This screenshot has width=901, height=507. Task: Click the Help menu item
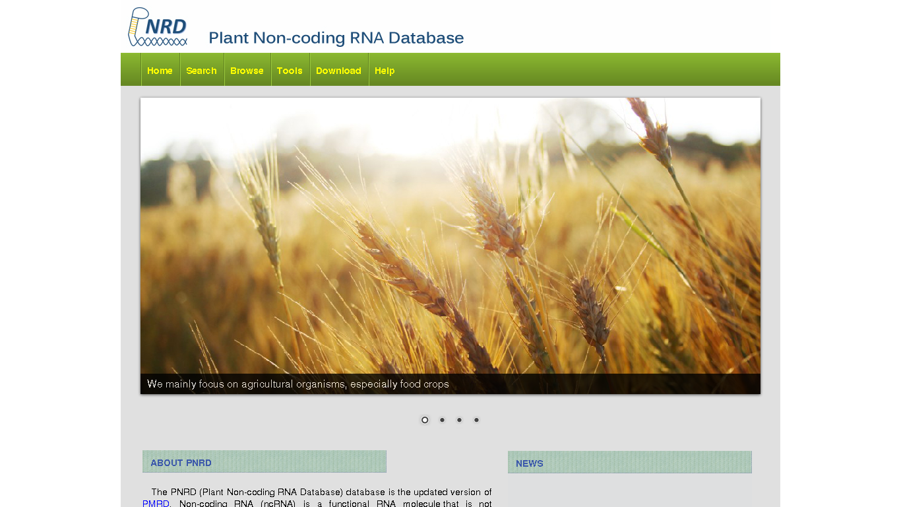[385, 71]
